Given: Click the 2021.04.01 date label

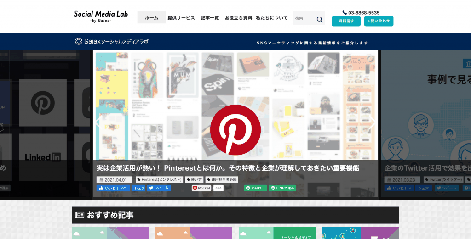Looking at the screenshot, I should [x=115, y=180].
